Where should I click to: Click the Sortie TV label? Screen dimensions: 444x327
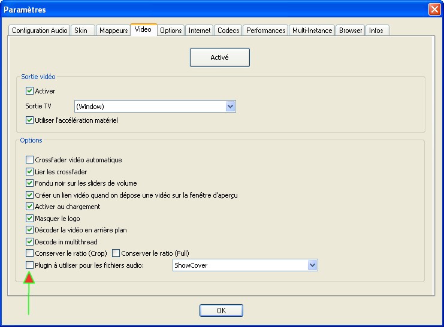38,106
